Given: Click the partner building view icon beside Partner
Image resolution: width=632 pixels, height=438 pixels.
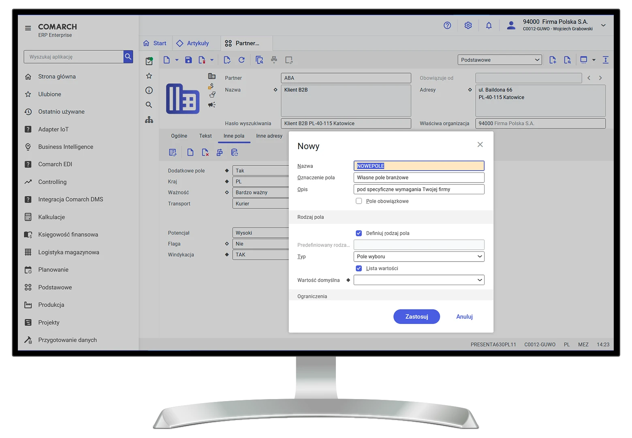Looking at the screenshot, I should tap(211, 76).
